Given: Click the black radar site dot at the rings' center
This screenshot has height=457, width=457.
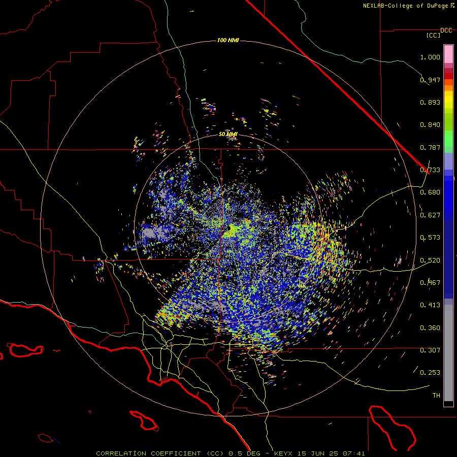Looking at the screenshot, I should tap(229, 228).
